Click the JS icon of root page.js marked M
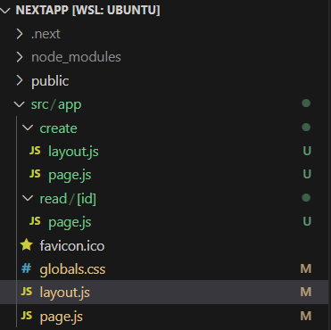The height and width of the screenshot is (330, 331). pyautogui.click(x=27, y=316)
